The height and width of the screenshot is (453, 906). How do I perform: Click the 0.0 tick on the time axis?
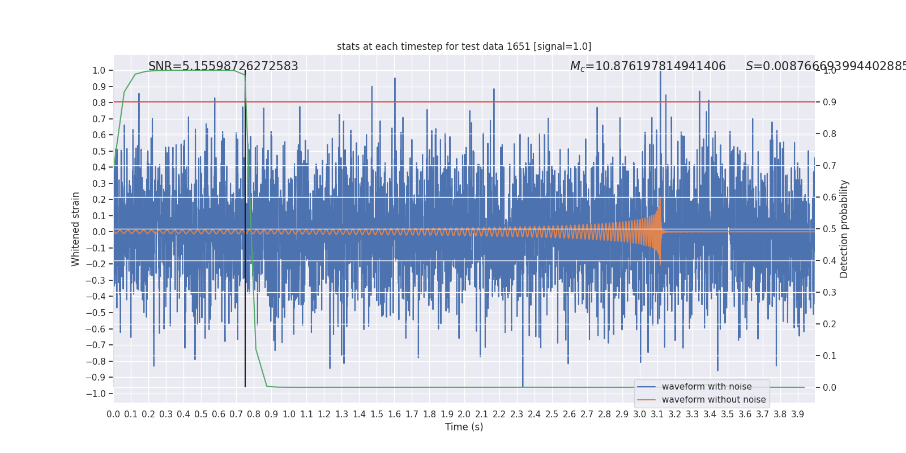point(113,414)
